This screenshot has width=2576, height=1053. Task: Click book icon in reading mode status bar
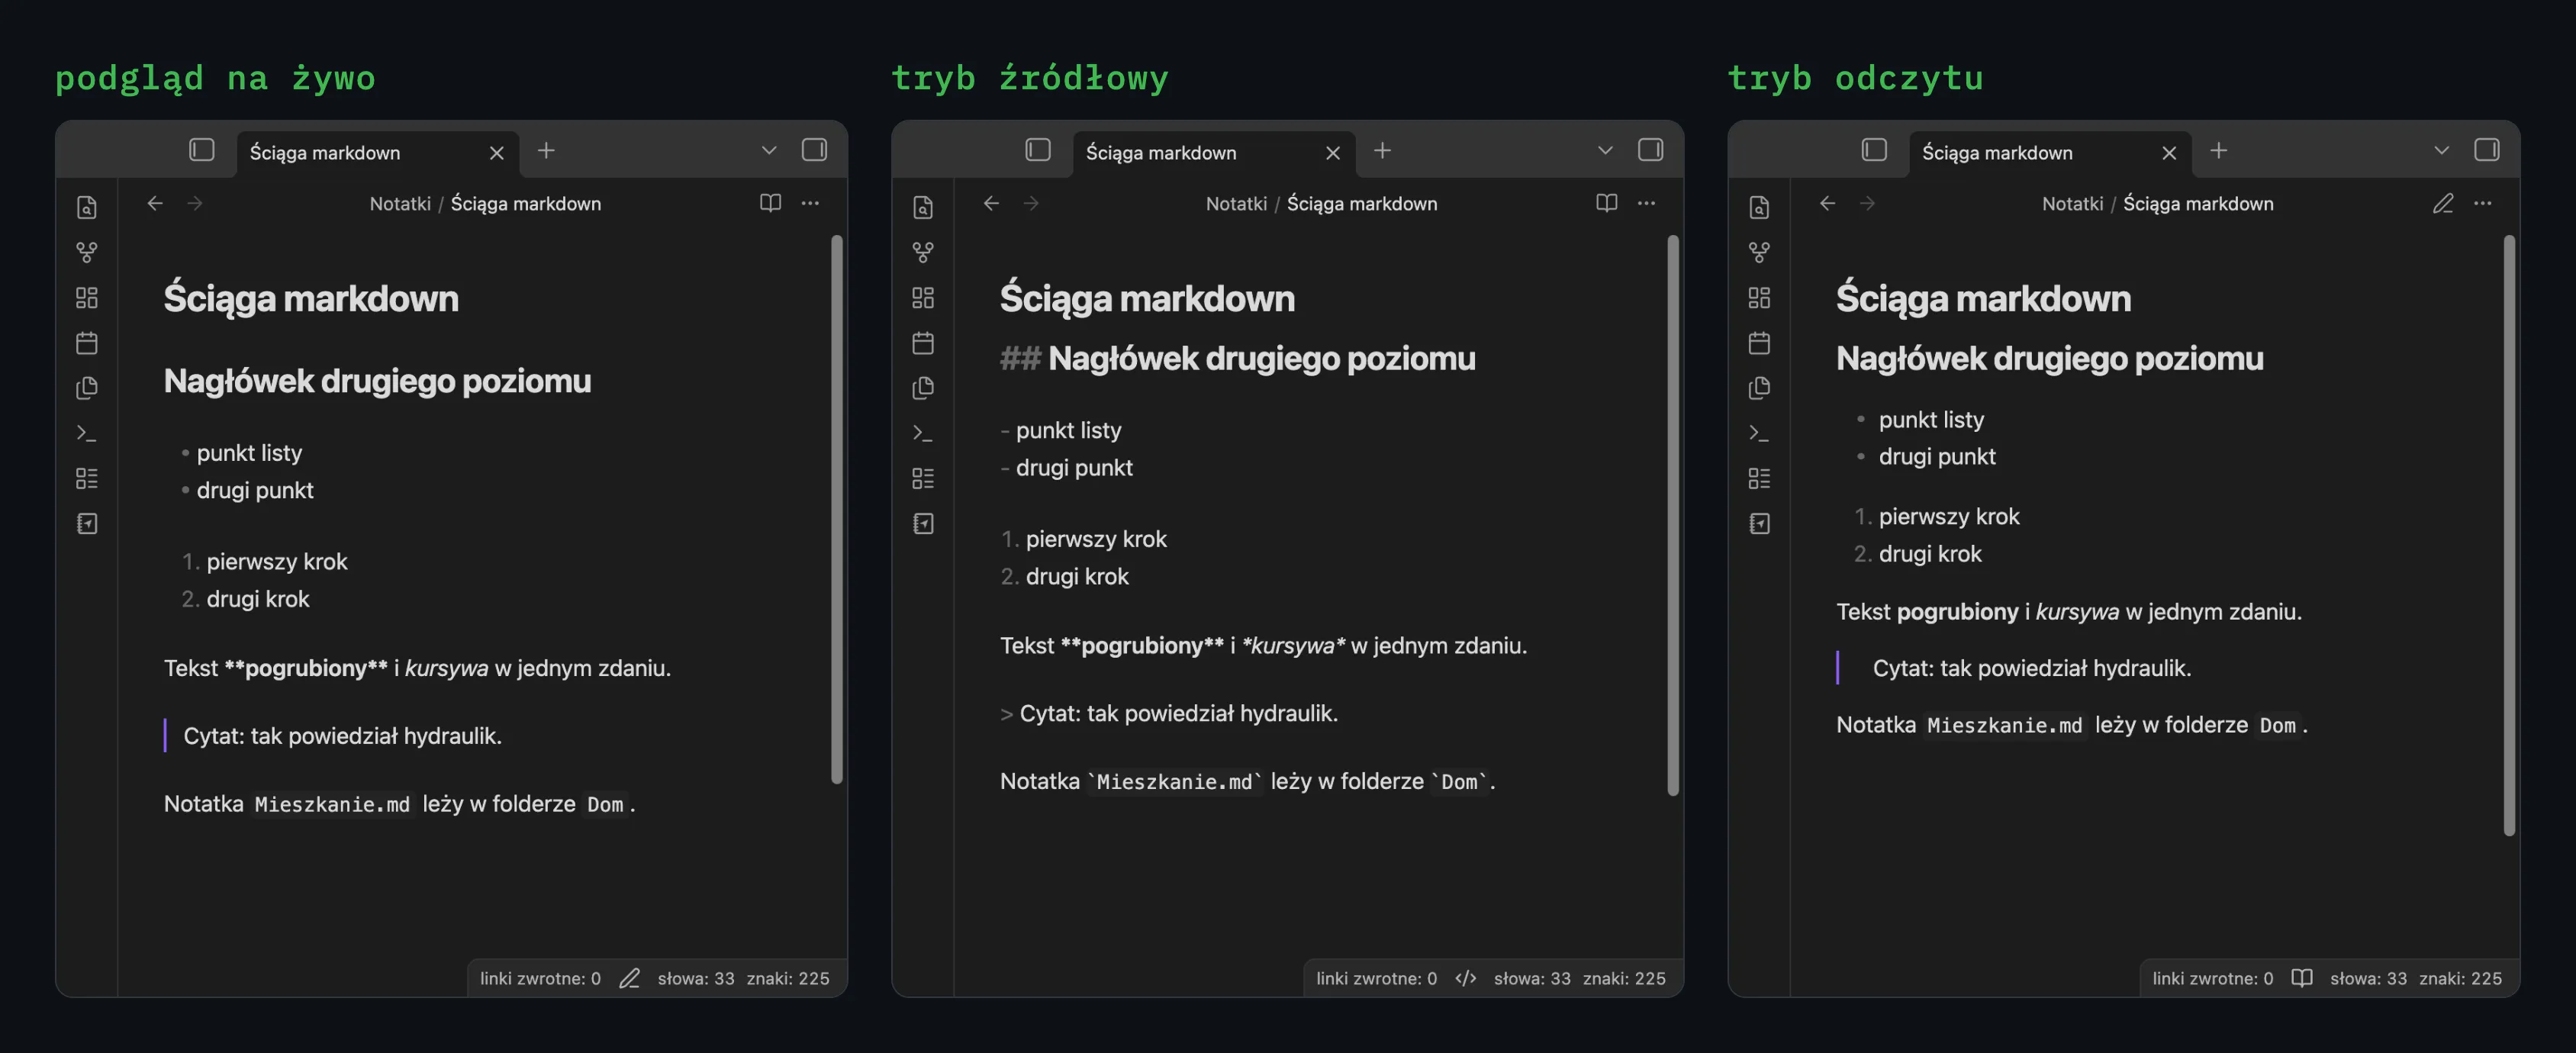(2302, 978)
